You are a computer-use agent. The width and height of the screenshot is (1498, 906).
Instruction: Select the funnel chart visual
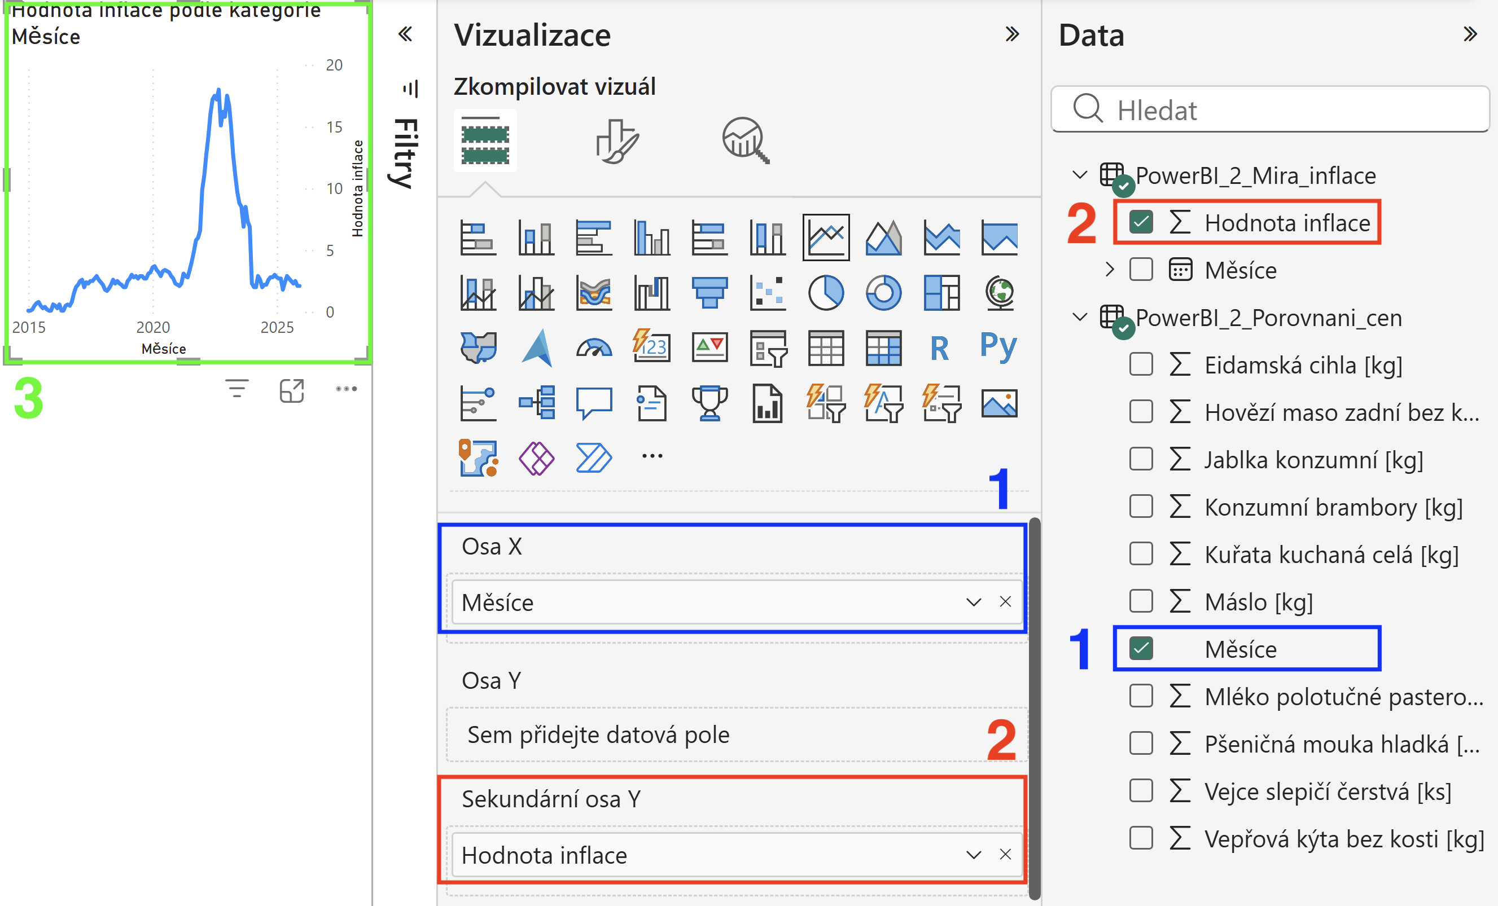pyautogui.click(x=709, y=293)
